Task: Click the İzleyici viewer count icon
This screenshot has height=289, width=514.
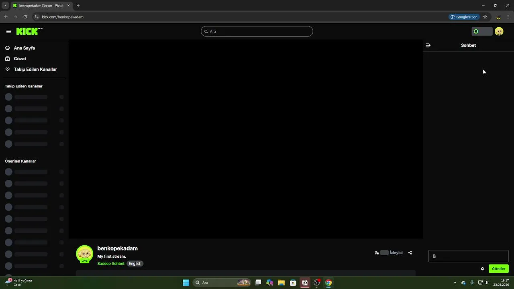Action: tap(377, 253)
